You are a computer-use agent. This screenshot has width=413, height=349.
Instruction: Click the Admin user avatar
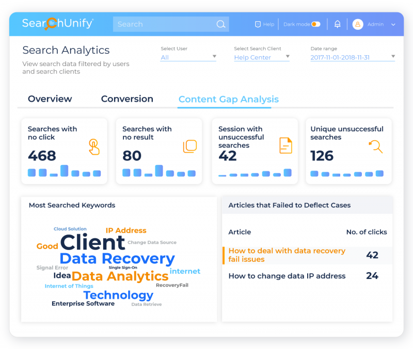[358, 24]
